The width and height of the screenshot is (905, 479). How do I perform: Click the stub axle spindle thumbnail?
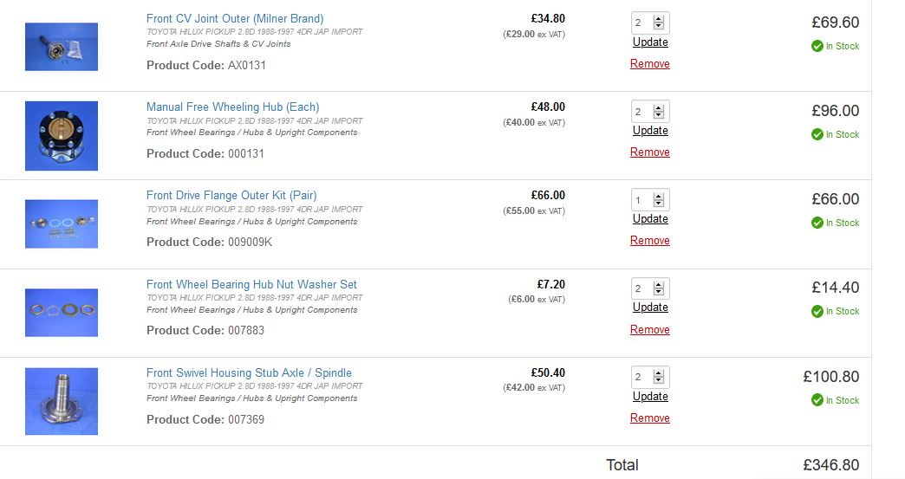62,401
